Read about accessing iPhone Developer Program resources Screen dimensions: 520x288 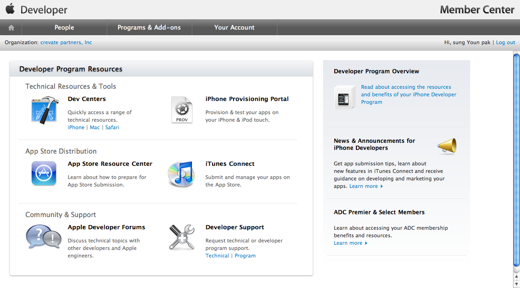409,94
